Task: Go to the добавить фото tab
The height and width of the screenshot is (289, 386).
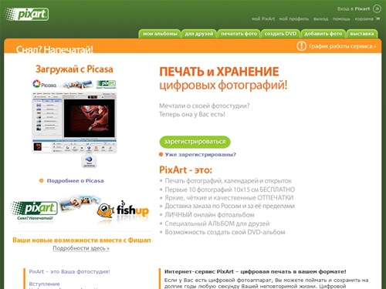Action: (x=323, y=34)
